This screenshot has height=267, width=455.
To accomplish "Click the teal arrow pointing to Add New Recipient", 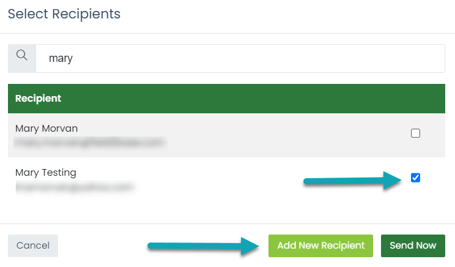I will [x=203, y=246].
